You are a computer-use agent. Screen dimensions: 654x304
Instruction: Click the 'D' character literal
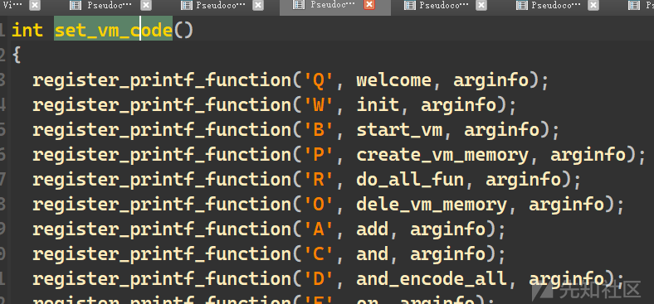point(319,279)
